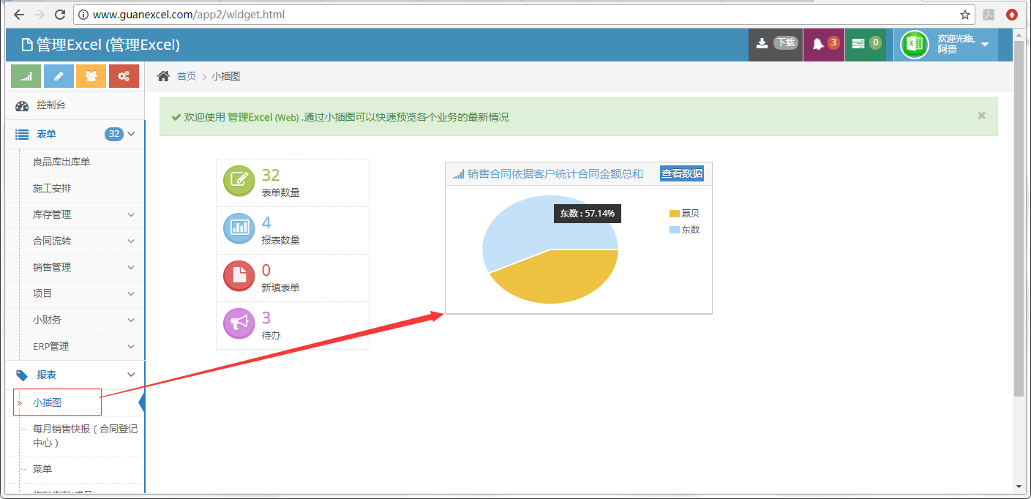Click the red gears shortcut button
The image size is (1031, 499).
click(x=124, y=76)
